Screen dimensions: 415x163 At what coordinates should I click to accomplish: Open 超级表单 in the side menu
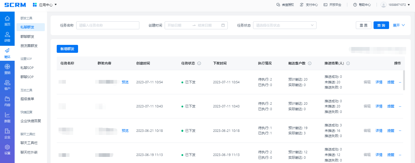pos(27,99)
